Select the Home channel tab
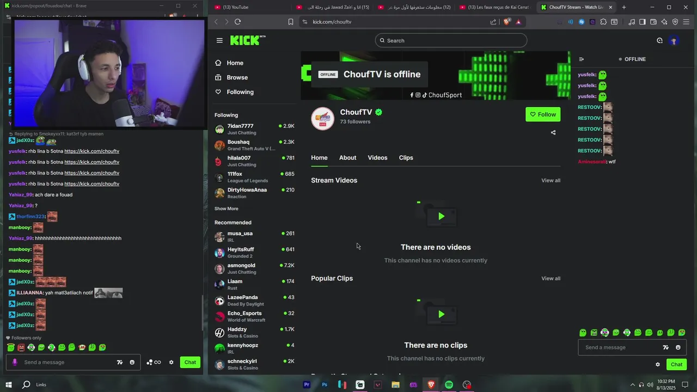Screen dimensions: 697x392 (319, 158)
